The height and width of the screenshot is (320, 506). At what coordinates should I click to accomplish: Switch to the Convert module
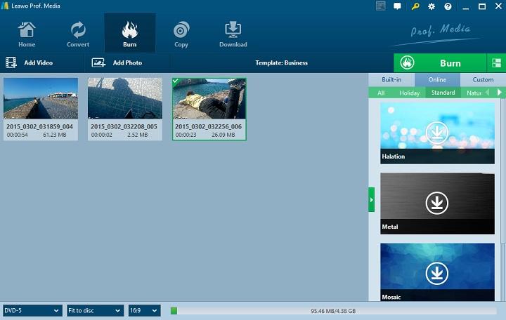click(x=78, y=34)
